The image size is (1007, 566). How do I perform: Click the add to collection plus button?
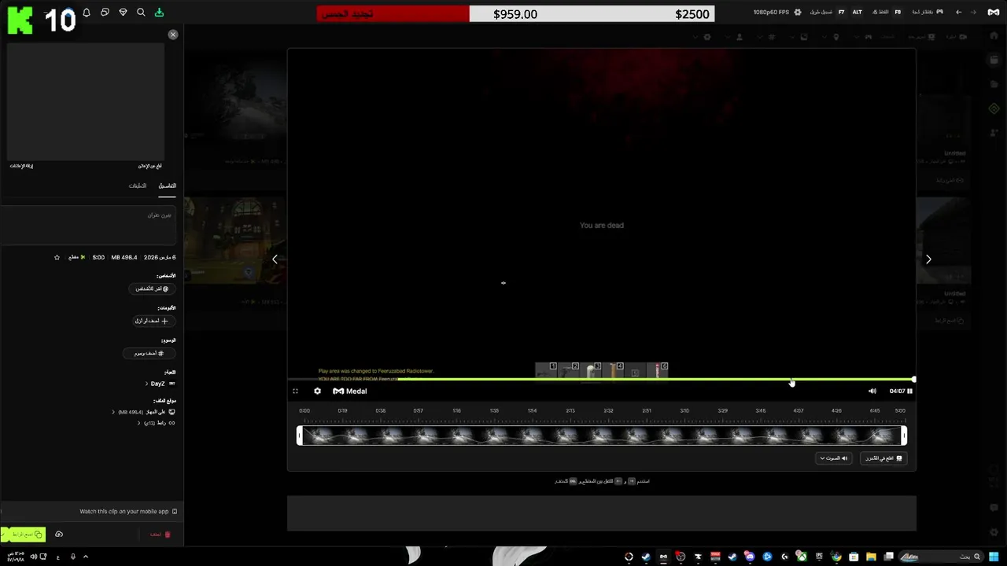pos(153,321)
